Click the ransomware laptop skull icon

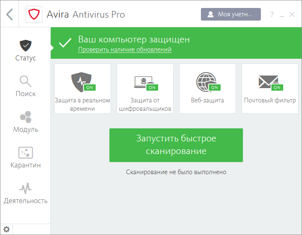pos(143,82)
